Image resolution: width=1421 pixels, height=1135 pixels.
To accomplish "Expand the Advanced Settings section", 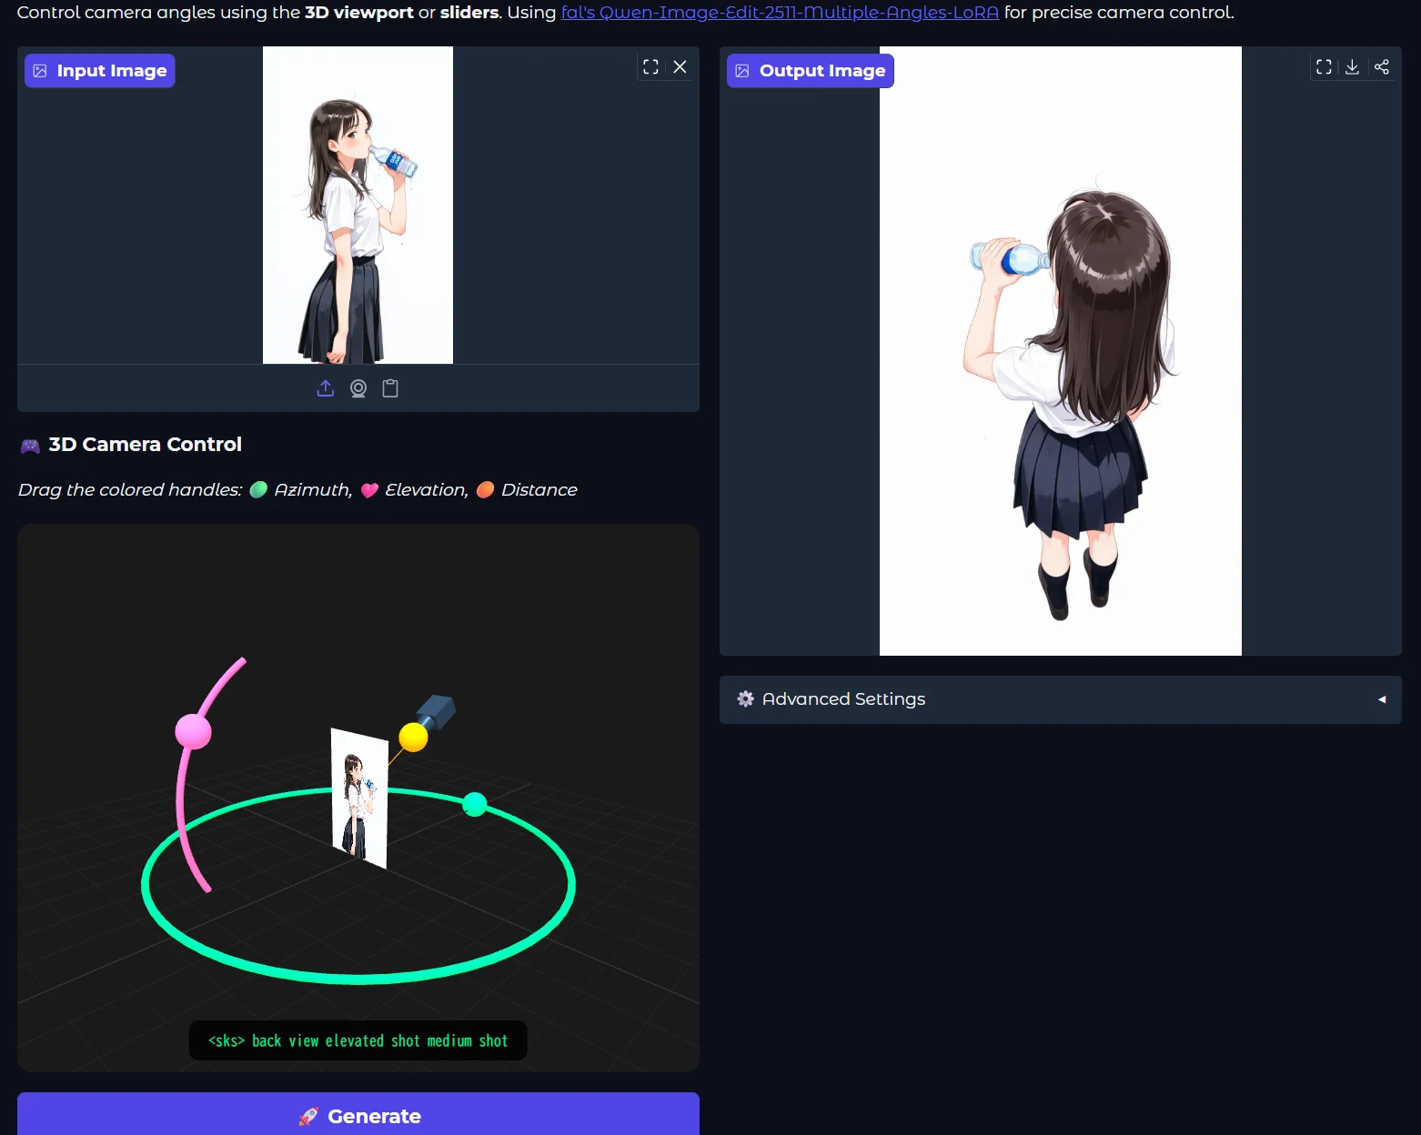I will tap(843, 699).
